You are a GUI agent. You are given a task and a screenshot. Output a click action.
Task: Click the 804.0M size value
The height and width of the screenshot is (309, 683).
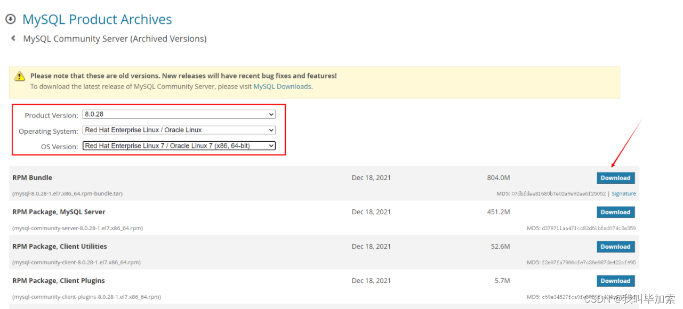click(499, 178)
